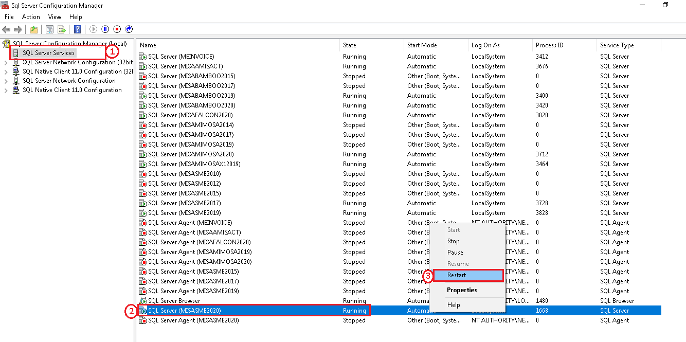Choose Restart in the context menu
This screenshot has width=686, height=342.
[468, 275]
